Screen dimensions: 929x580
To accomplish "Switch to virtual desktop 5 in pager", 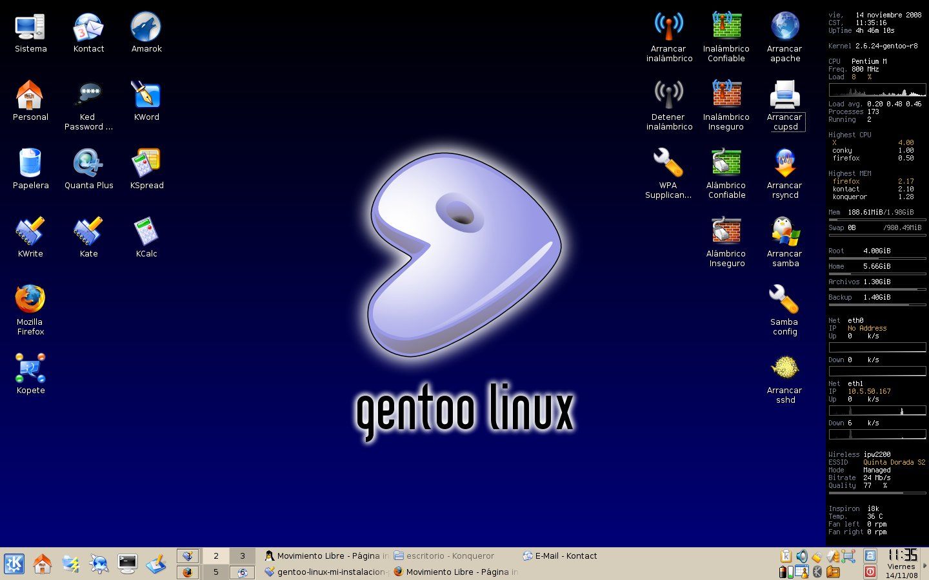I will [216, 572].
